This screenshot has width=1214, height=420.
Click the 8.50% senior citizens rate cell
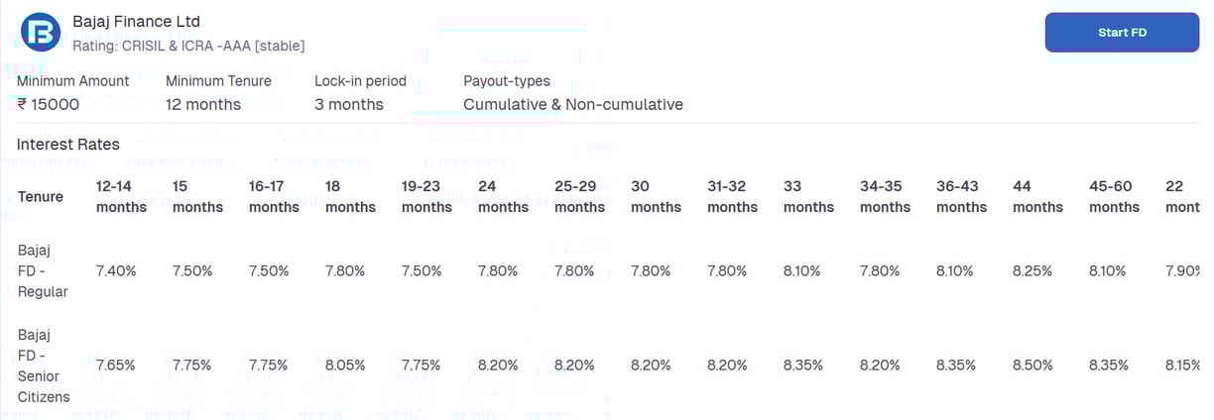click(1033, 366)
